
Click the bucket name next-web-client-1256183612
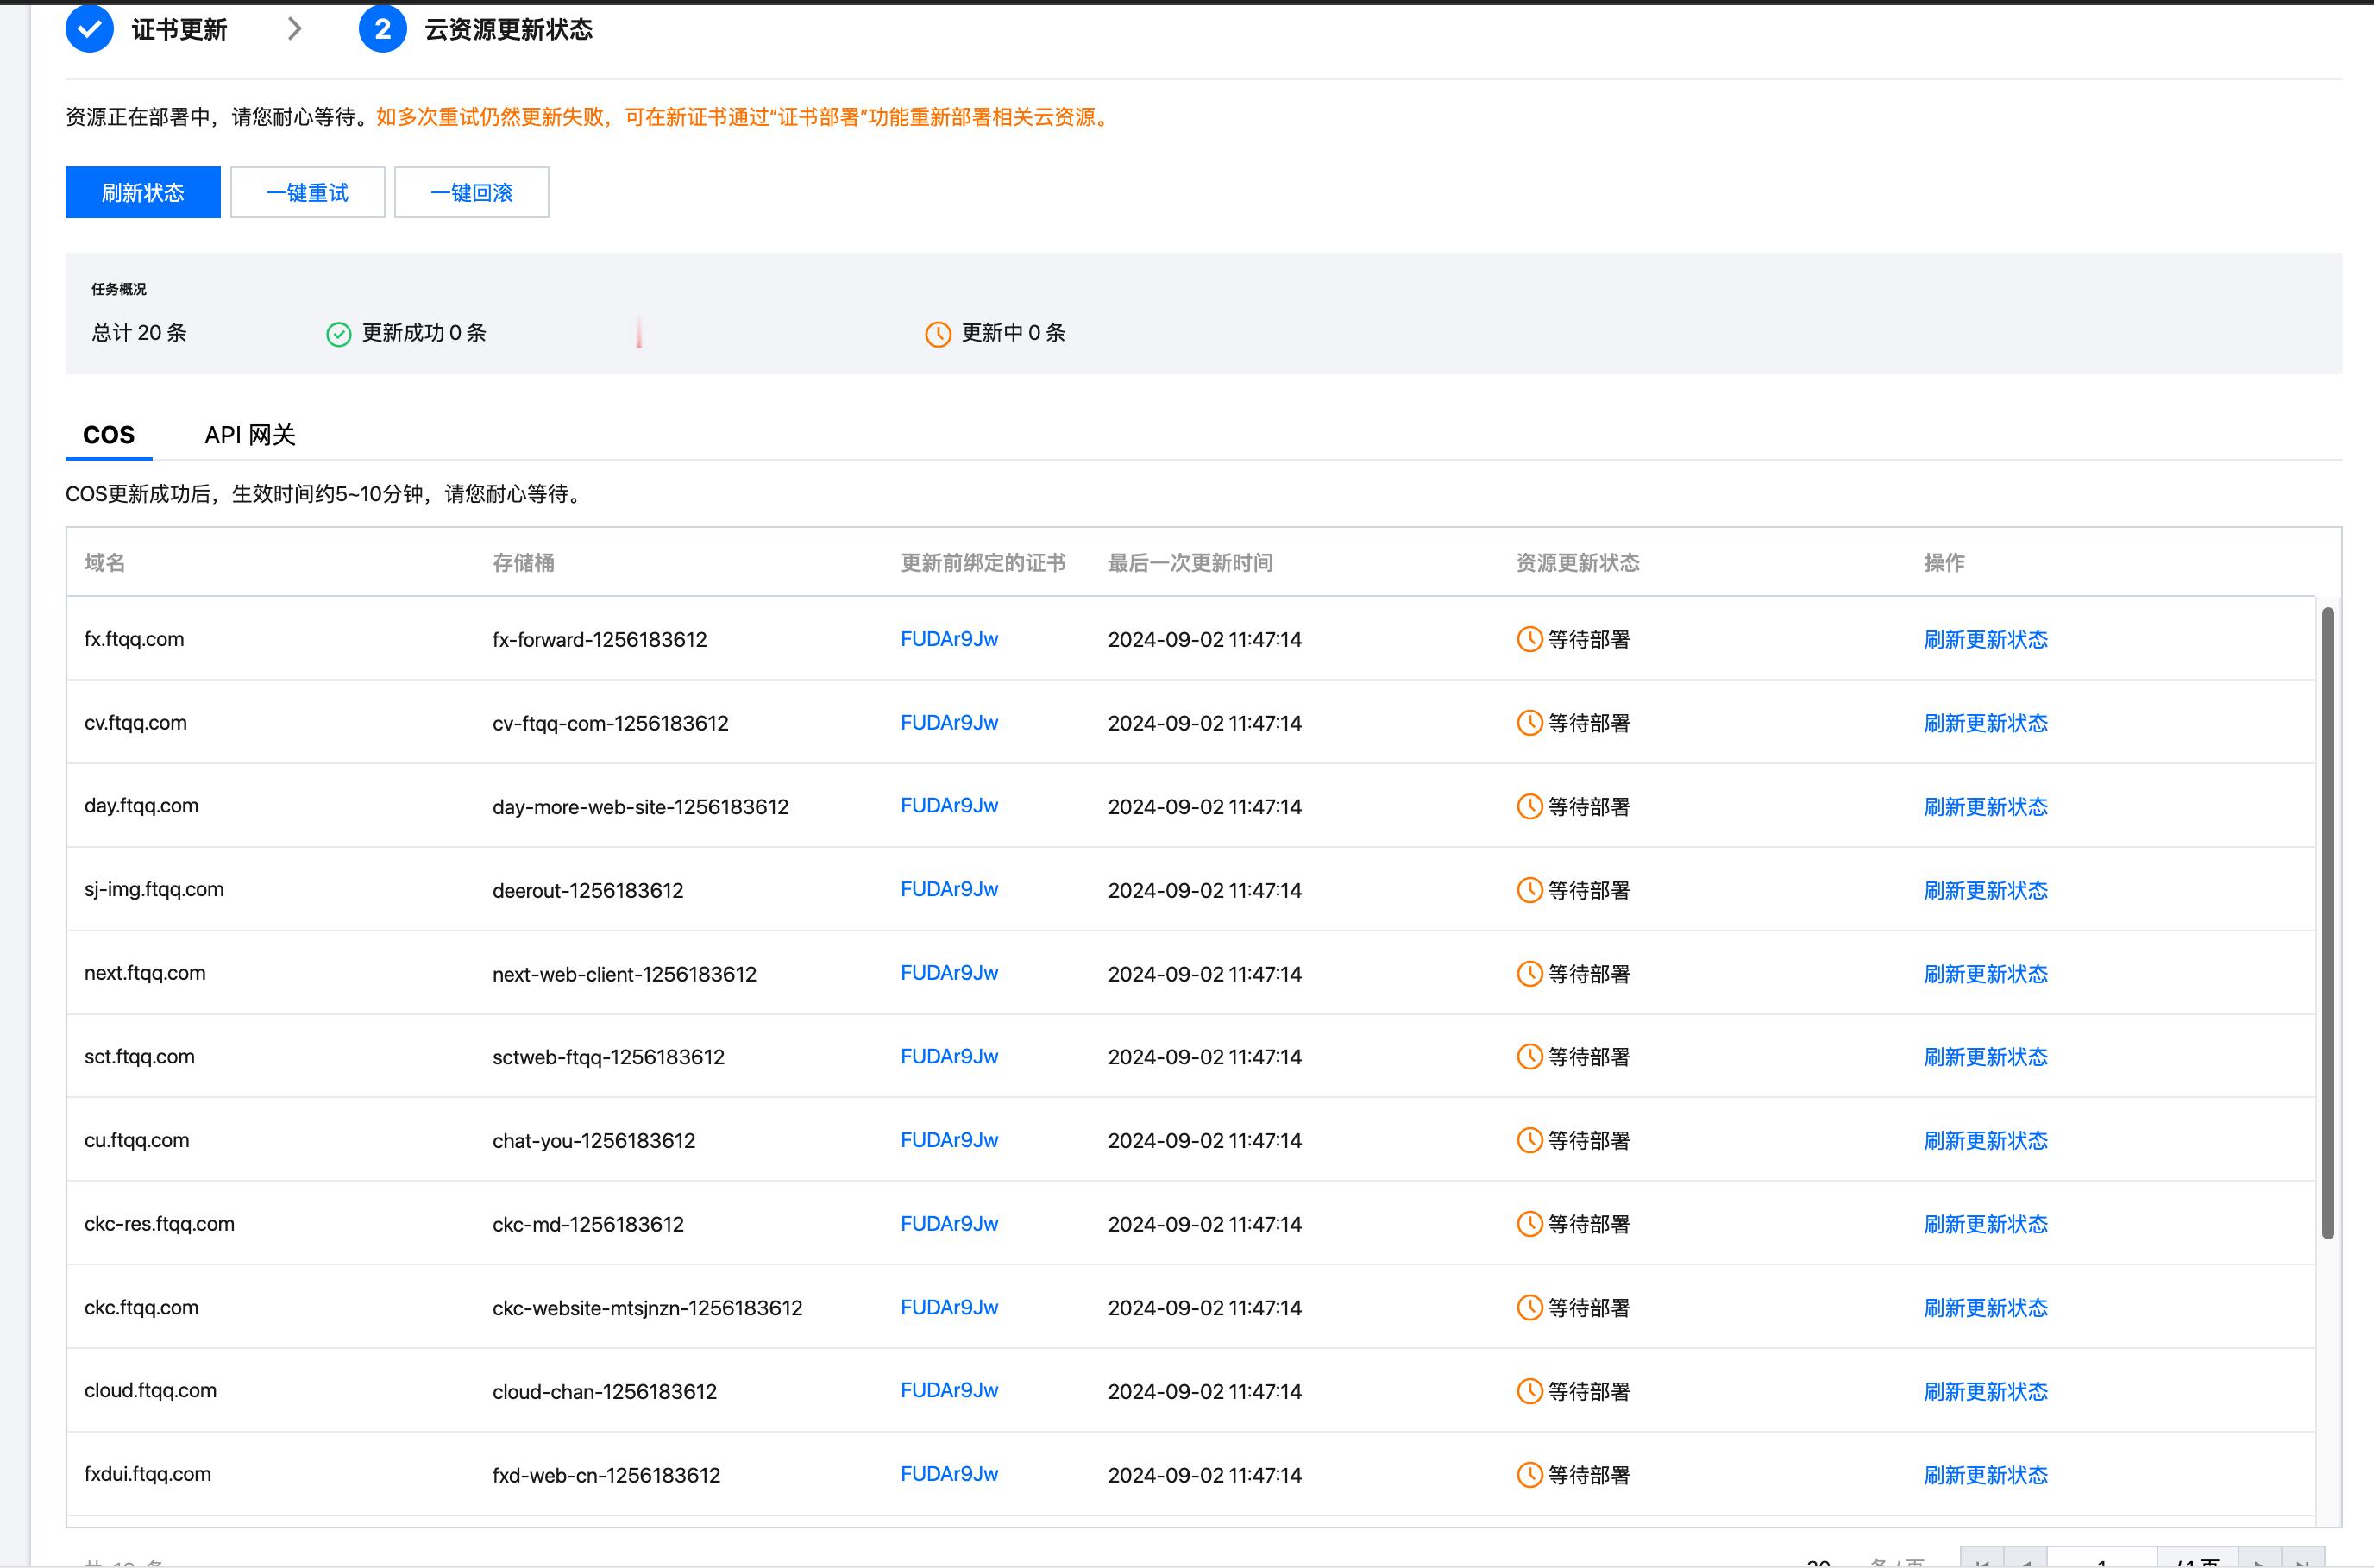coord(624,974)
